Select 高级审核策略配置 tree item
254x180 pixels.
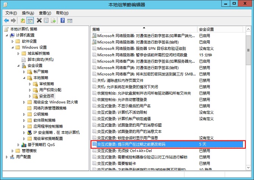point(48,138)
